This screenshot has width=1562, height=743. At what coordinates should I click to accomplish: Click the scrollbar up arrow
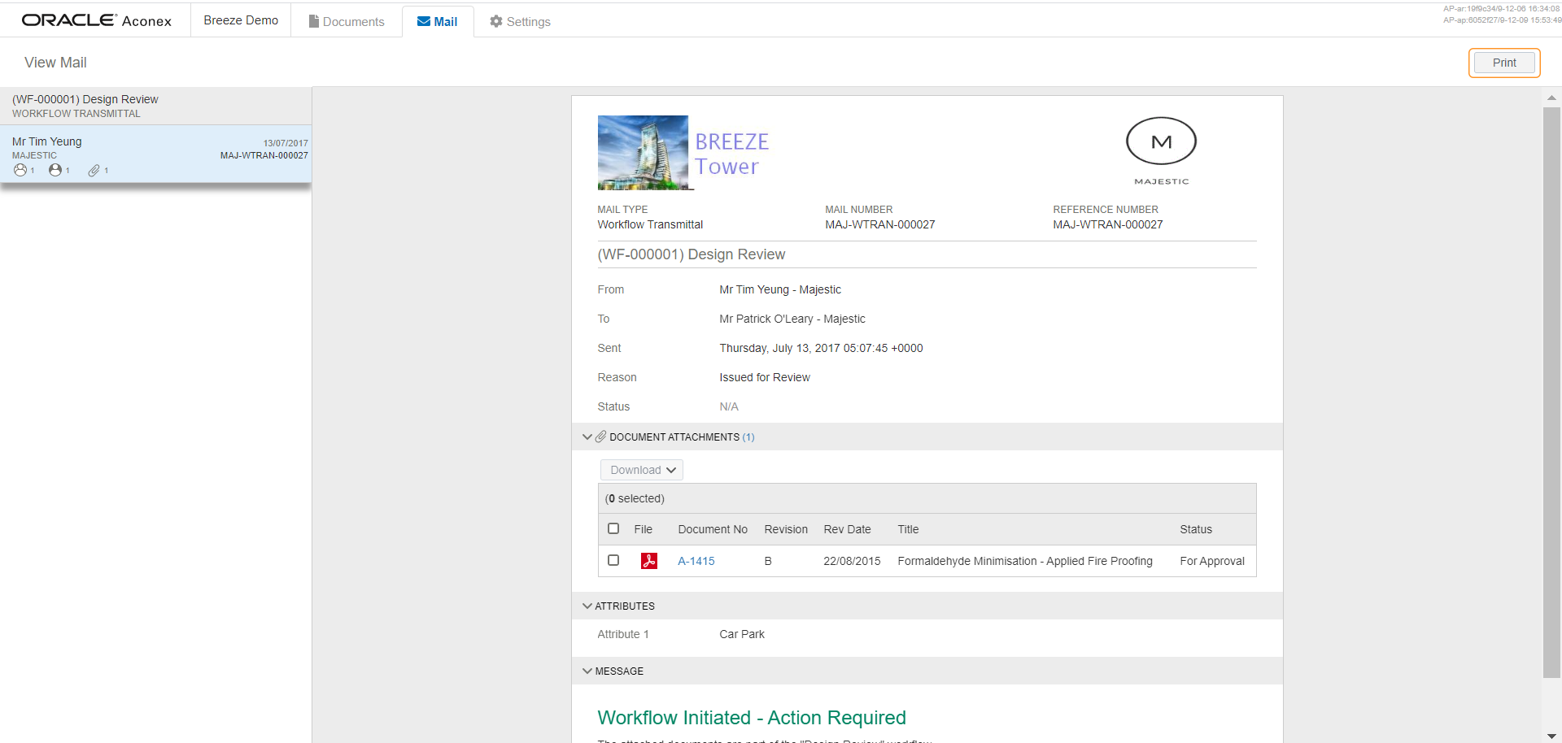[1551, 98]
